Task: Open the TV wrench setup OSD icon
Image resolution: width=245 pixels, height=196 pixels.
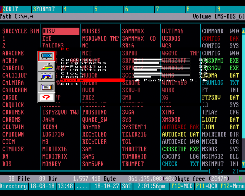Action: click(46, 77)
